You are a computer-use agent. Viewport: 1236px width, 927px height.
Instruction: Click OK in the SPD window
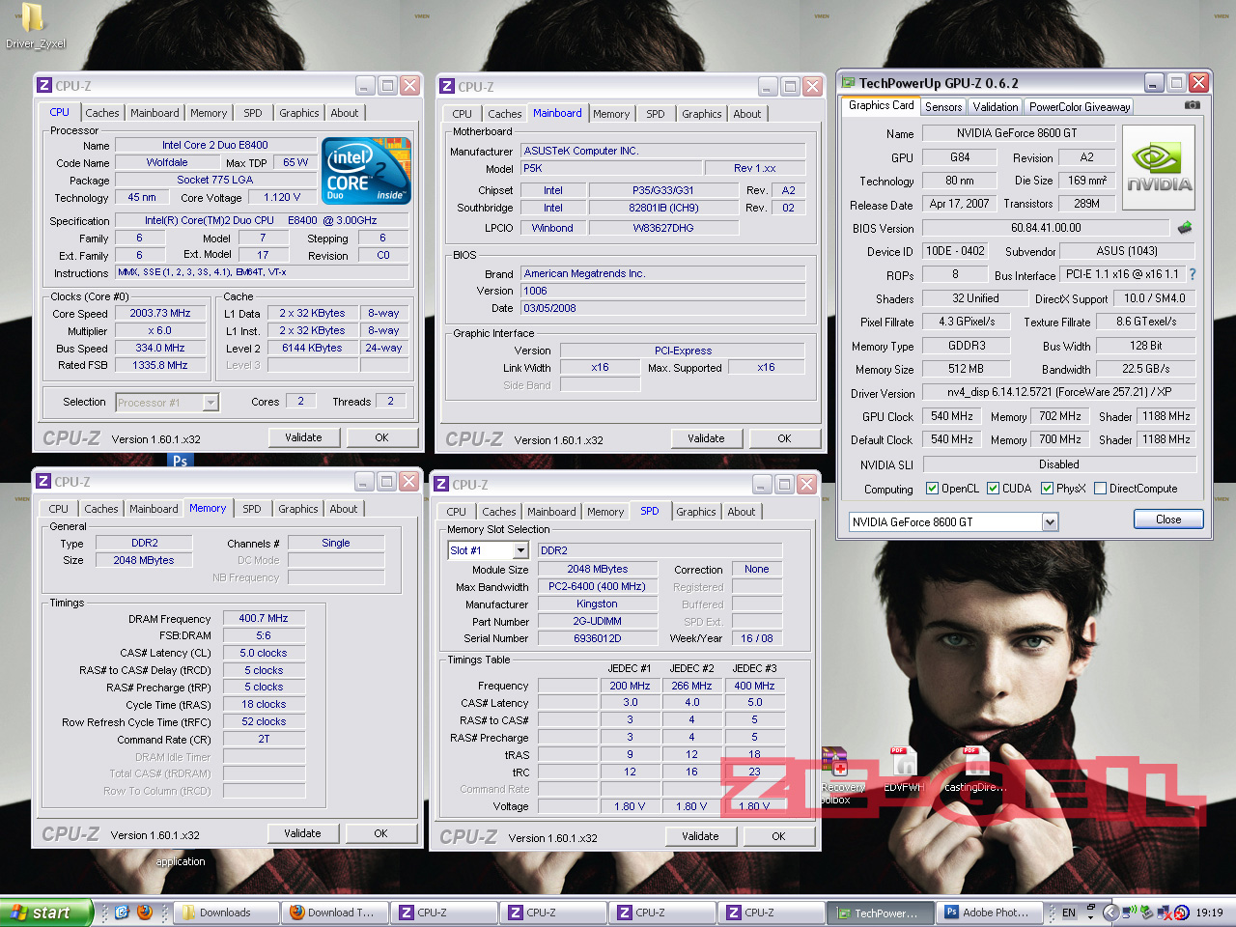click(778, 836)
